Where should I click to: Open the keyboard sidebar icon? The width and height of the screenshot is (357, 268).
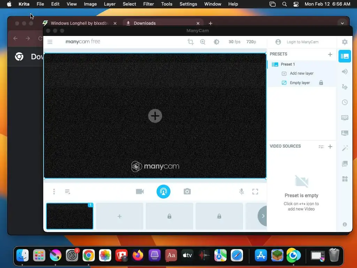345,118
